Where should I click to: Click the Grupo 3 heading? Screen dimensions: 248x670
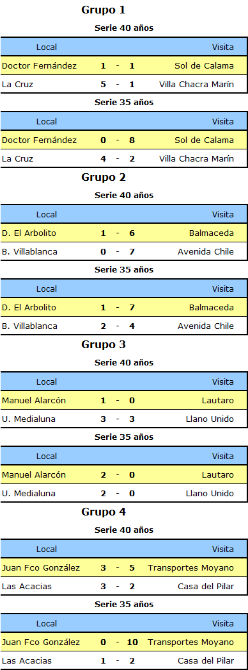pos(103,344)
